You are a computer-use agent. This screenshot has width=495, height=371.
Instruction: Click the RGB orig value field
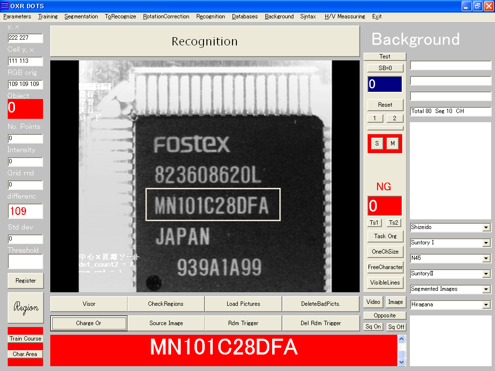pyautogui.click(x=25, y=84)
